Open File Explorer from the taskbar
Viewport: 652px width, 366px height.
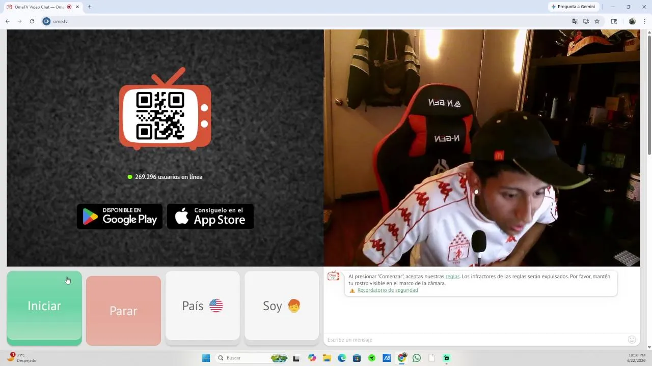[x=327, y=358]
